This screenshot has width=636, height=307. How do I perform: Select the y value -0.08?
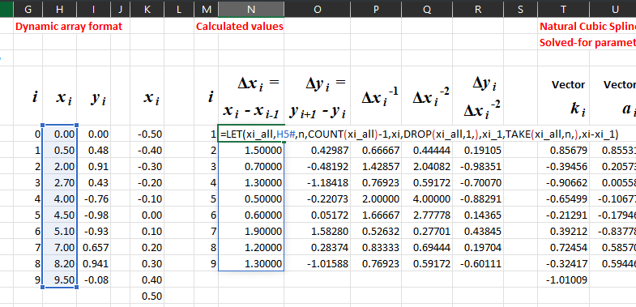click(93, 280)
